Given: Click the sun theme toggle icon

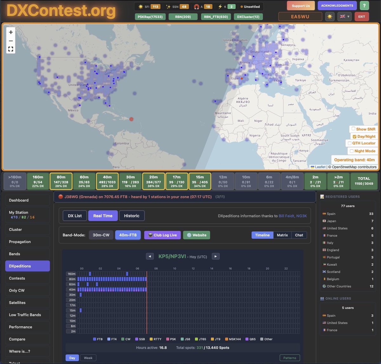Looking at the screenshot, I should [x=330, y=17].
